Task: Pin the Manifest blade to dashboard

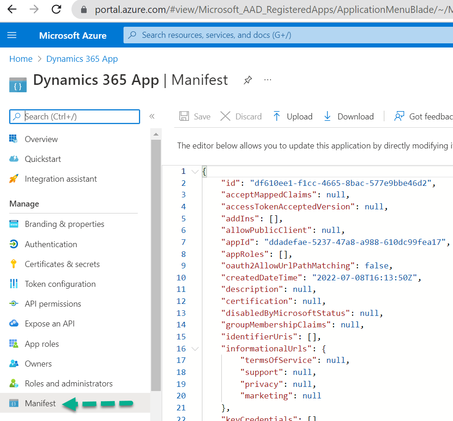Action: (x=248, y=80)
